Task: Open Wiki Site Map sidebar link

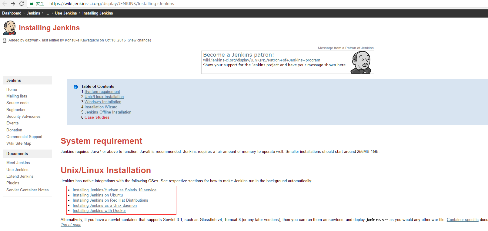Action: tap(19, 144)
